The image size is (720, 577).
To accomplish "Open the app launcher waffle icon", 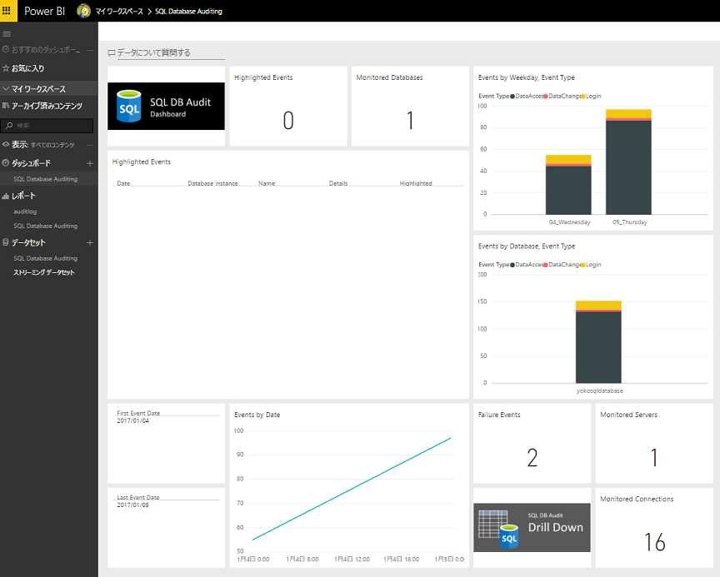I will click(x=7, y=11).
